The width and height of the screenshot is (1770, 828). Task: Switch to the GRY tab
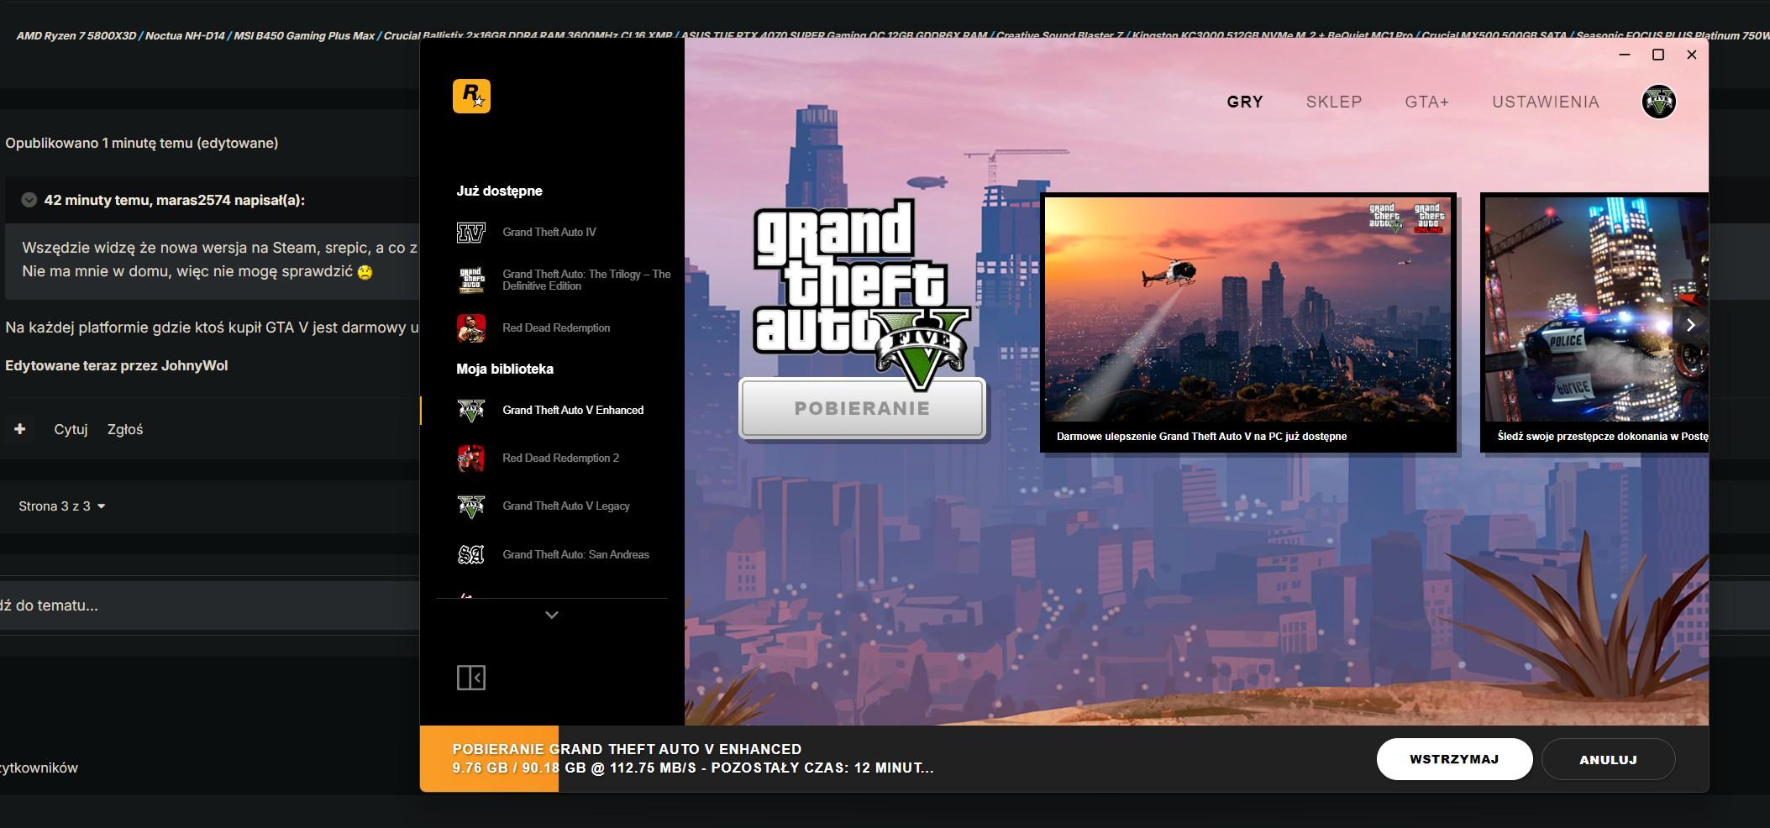[x=1245, y=102]
